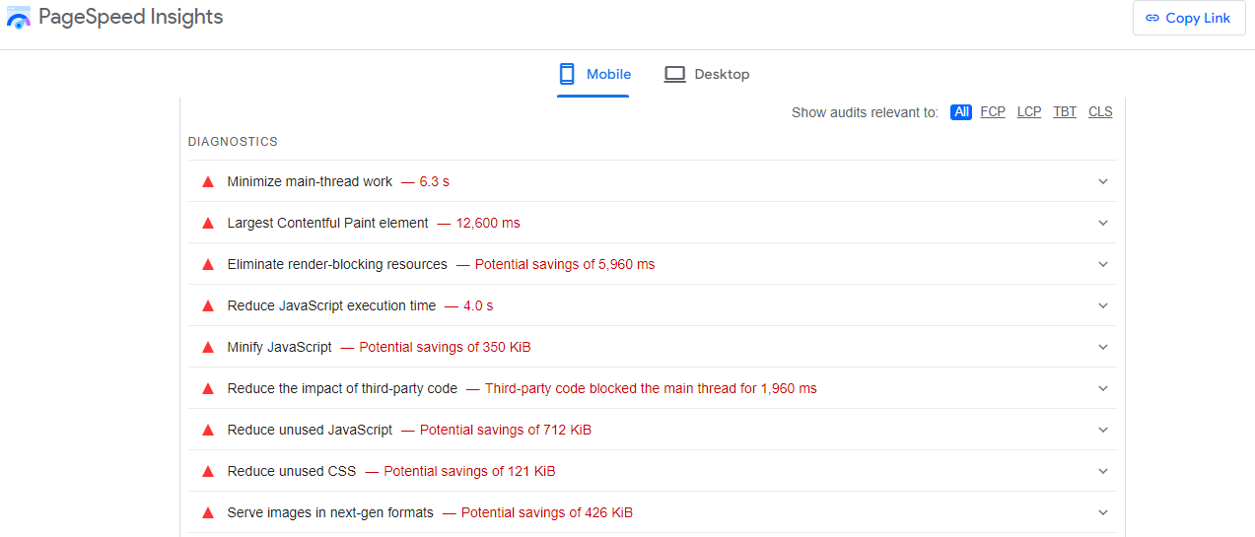Click 'Third-party code blocked the main thread' text
The width and height of the screenshot is (1255, 537).
point(651,388)
